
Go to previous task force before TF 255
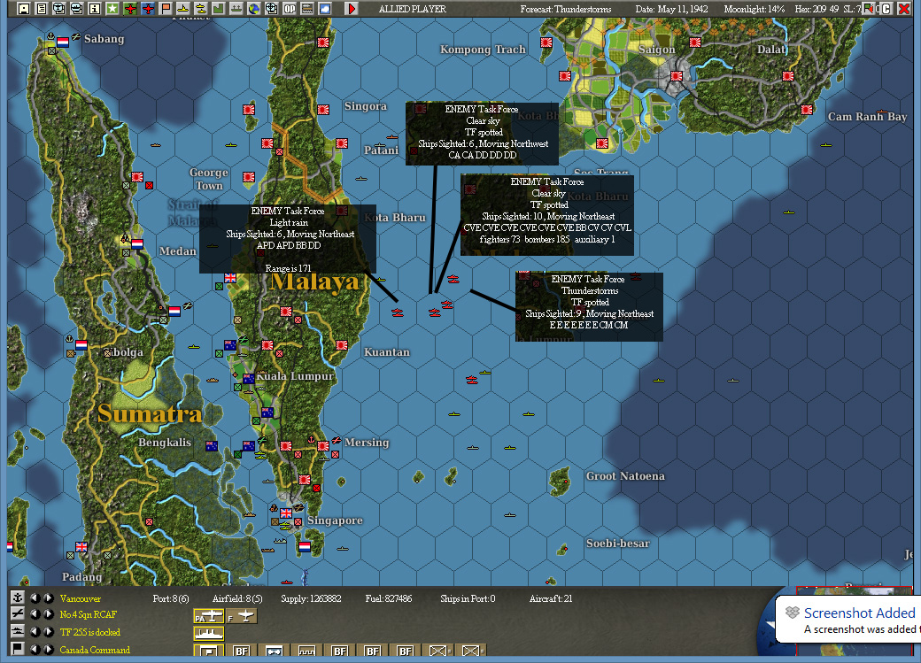pyautogui.click(x=35, y=632)
